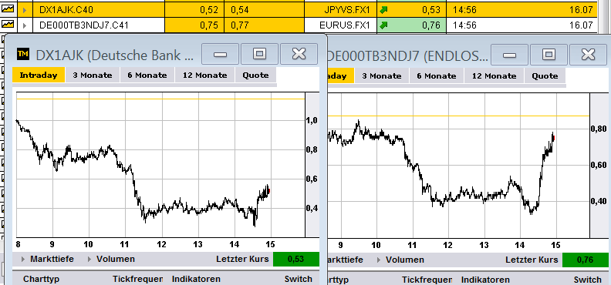Open Quote tab in DE000TB3NDJ7 window

(x=545, y=75)
